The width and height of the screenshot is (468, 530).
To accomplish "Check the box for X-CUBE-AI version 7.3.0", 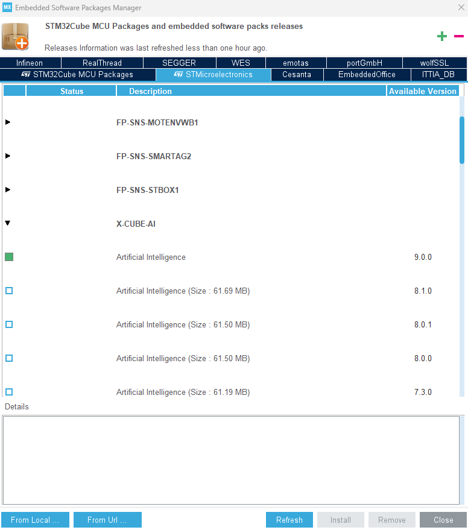I will click(x=9, y=392).
